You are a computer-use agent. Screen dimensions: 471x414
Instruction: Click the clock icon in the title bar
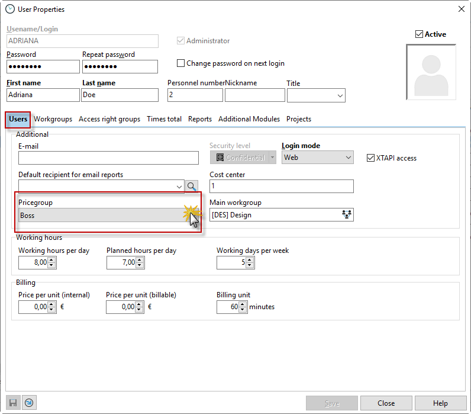(x=9, y=9)
